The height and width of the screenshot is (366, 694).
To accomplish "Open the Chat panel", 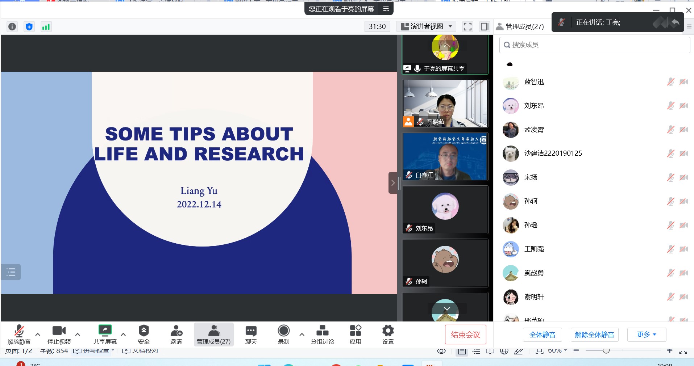I will 251,334.
